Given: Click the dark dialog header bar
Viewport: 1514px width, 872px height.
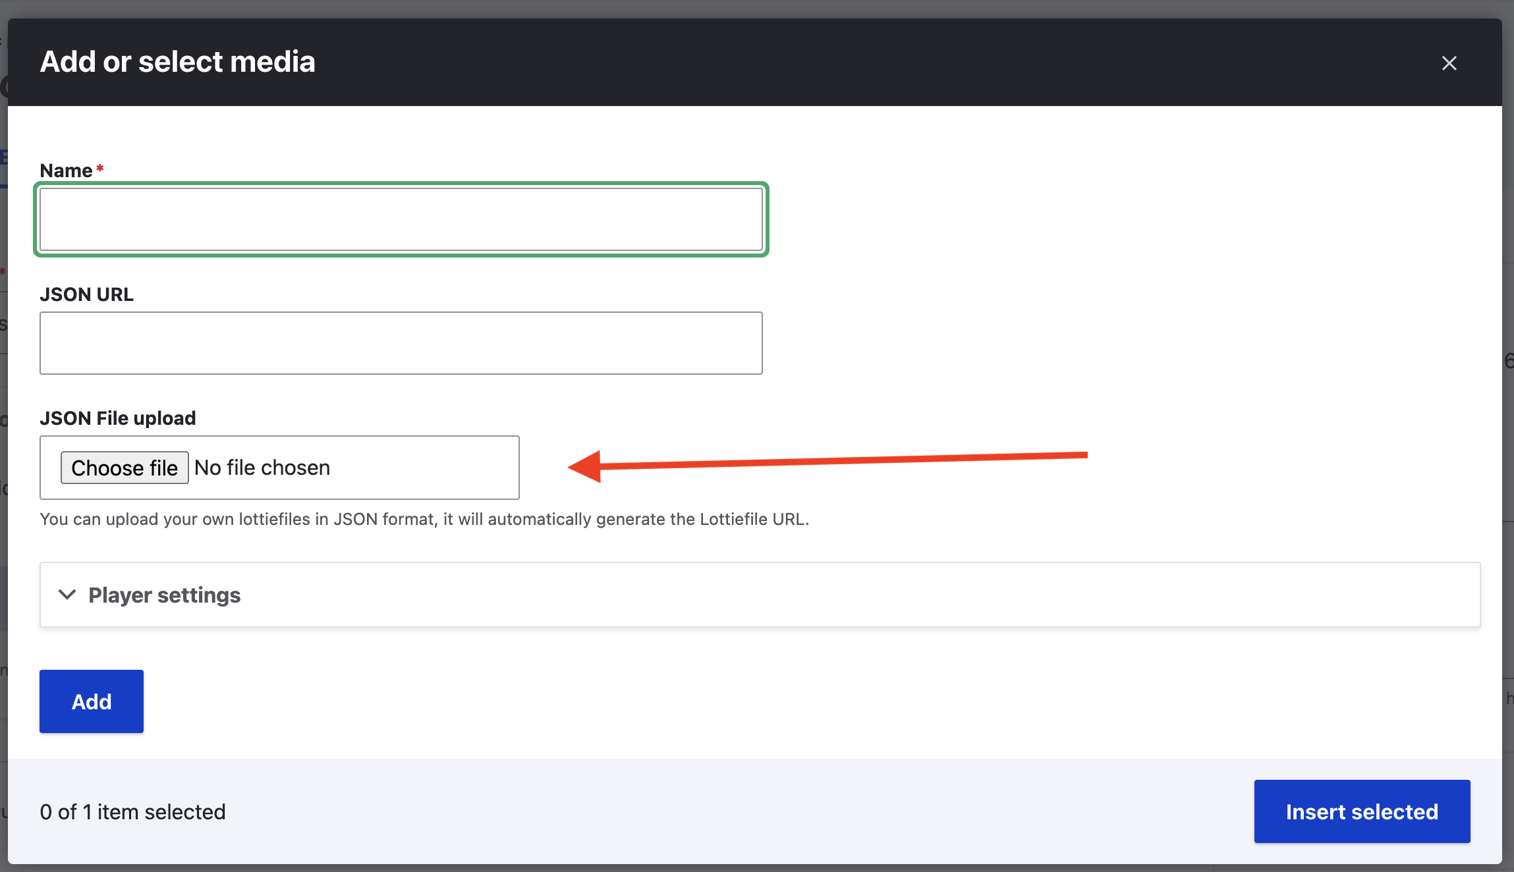Looking at the screenshot, I should (x=791, y=63).
